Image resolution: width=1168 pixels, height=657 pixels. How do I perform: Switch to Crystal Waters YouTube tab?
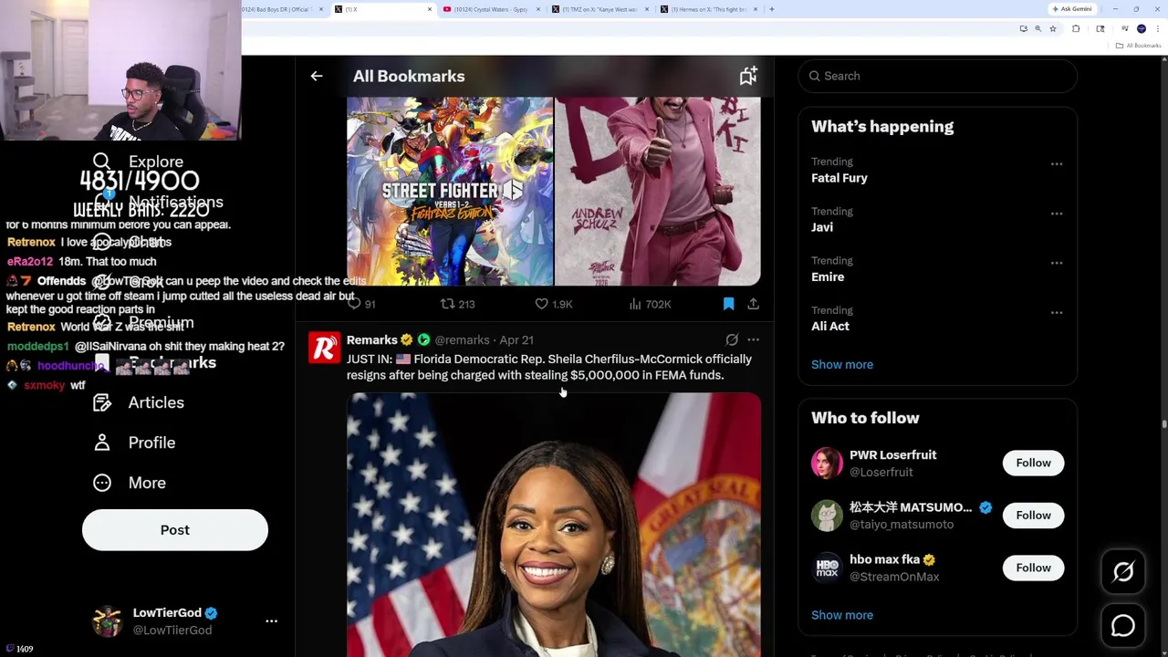pos(491,9)
